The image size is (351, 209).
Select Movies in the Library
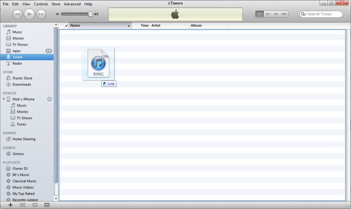click(x=27, y=38)
